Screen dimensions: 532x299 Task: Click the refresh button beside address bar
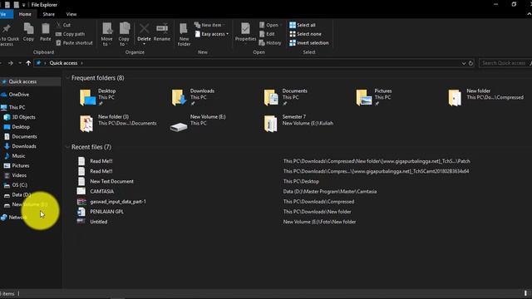point(470,63)
